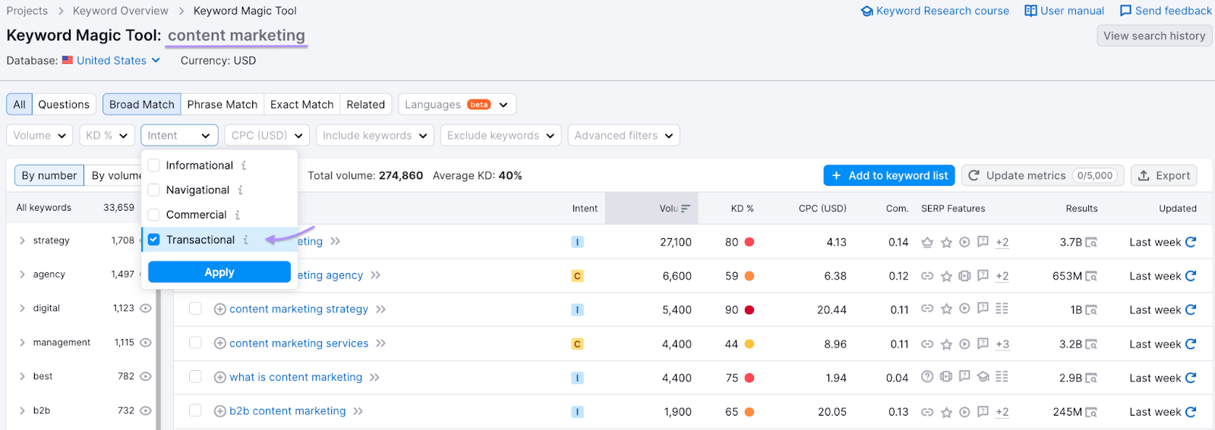Select Related tab
Image resolution: width=1215 pixels, height=430 pixels.
pyautogui.click(x=366, y=105)
